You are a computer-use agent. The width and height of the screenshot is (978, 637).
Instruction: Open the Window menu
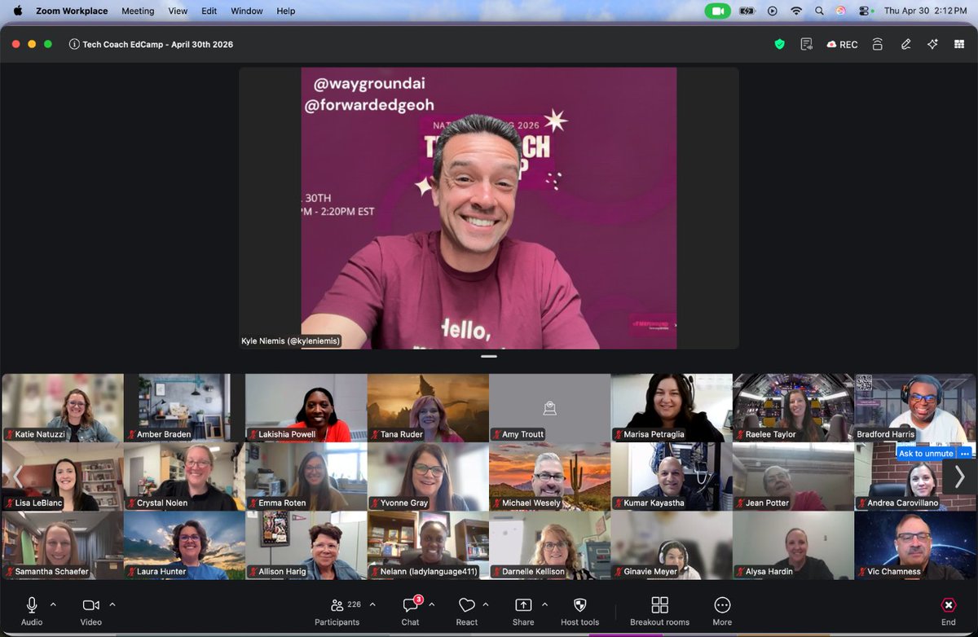point(247,11)
